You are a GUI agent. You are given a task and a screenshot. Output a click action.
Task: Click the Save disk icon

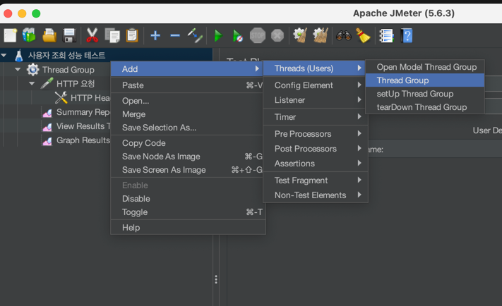pyautogui.click(x=69, y=35)
